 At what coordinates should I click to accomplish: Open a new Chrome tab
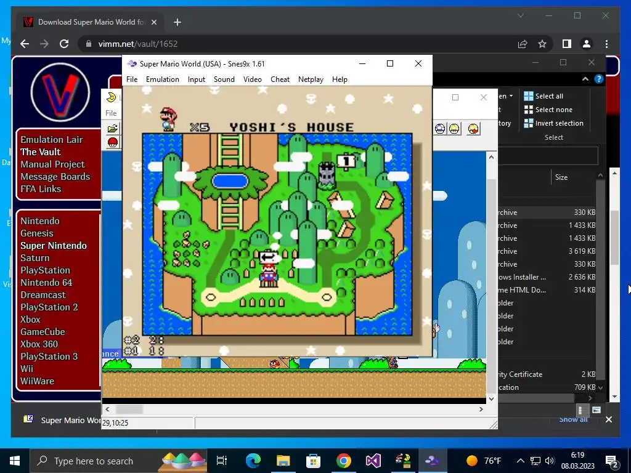coord(177,22)
